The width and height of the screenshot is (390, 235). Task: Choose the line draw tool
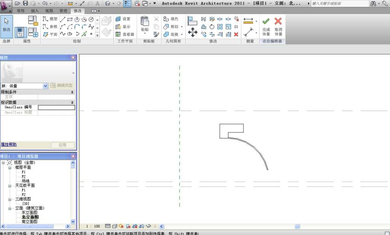click(x=63, y=19)
